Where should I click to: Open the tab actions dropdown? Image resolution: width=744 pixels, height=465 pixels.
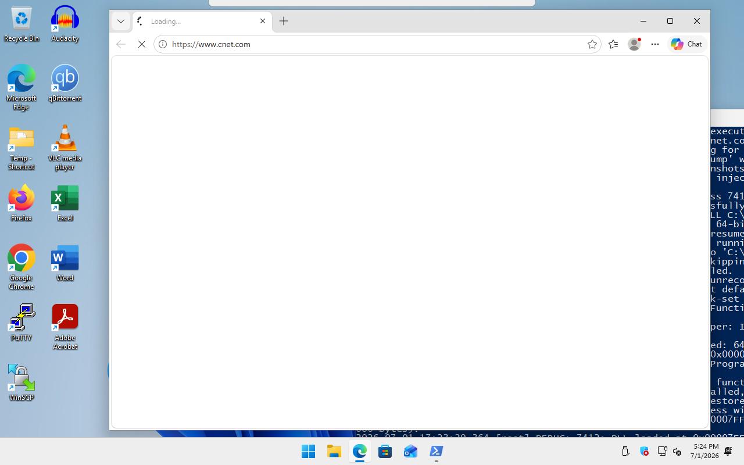coord(121,22)
